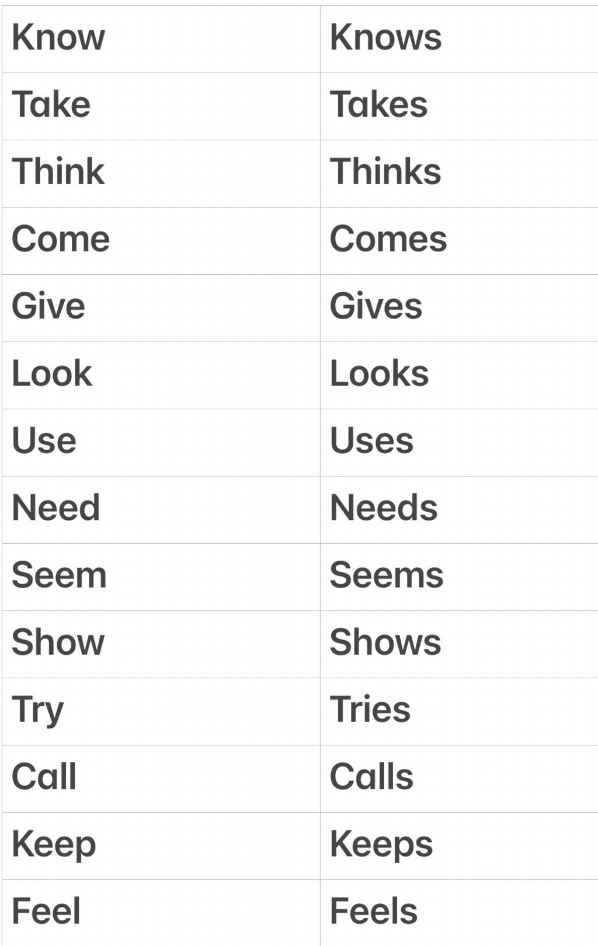The image size is (598, 946).
Task: Click the 'Feels' table cell
Action: pyautogui.click(x=459, y=913)
